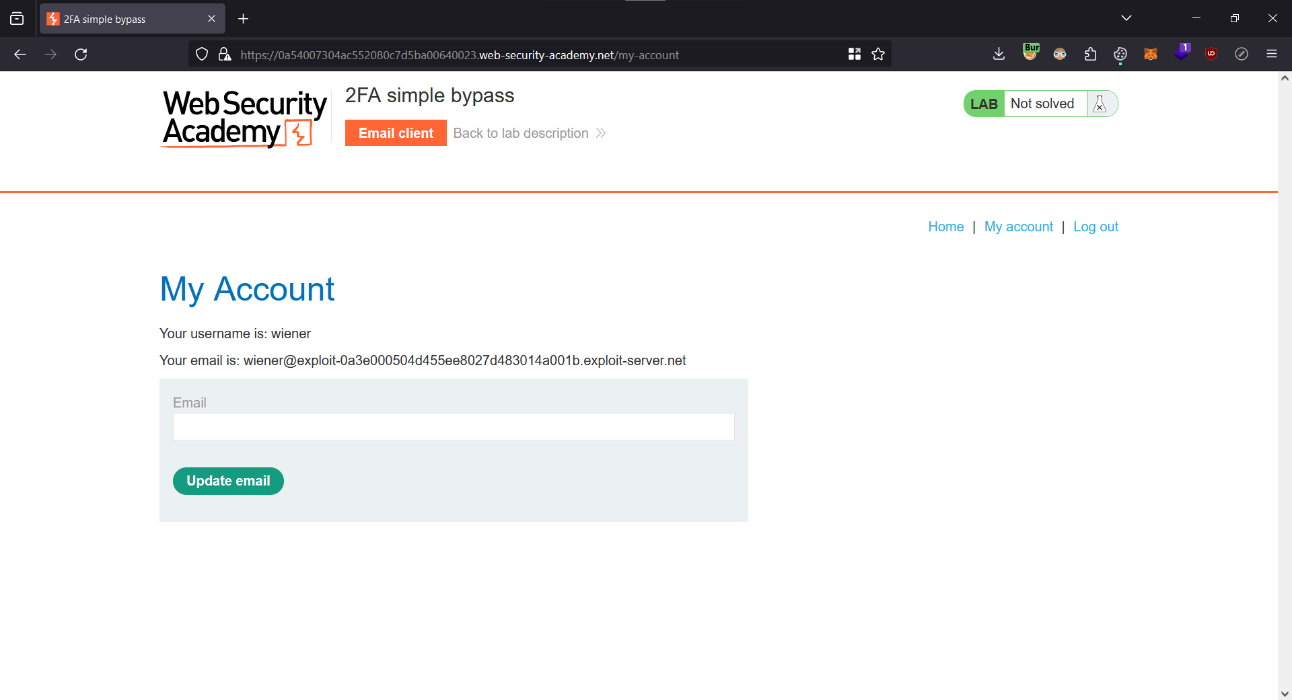Open the uBlock Origin shield icon
This screenshot has width=1292, height=700.
1211,54
